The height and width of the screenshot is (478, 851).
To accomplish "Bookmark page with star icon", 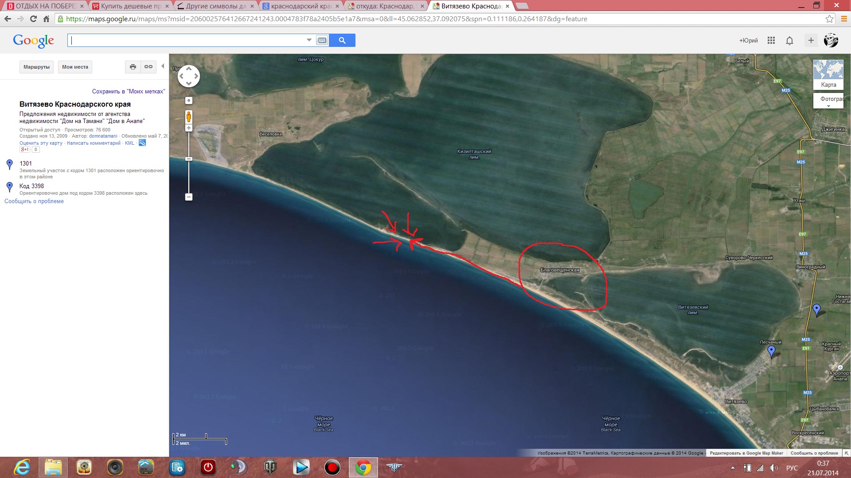I will click(x=829, y=19).
